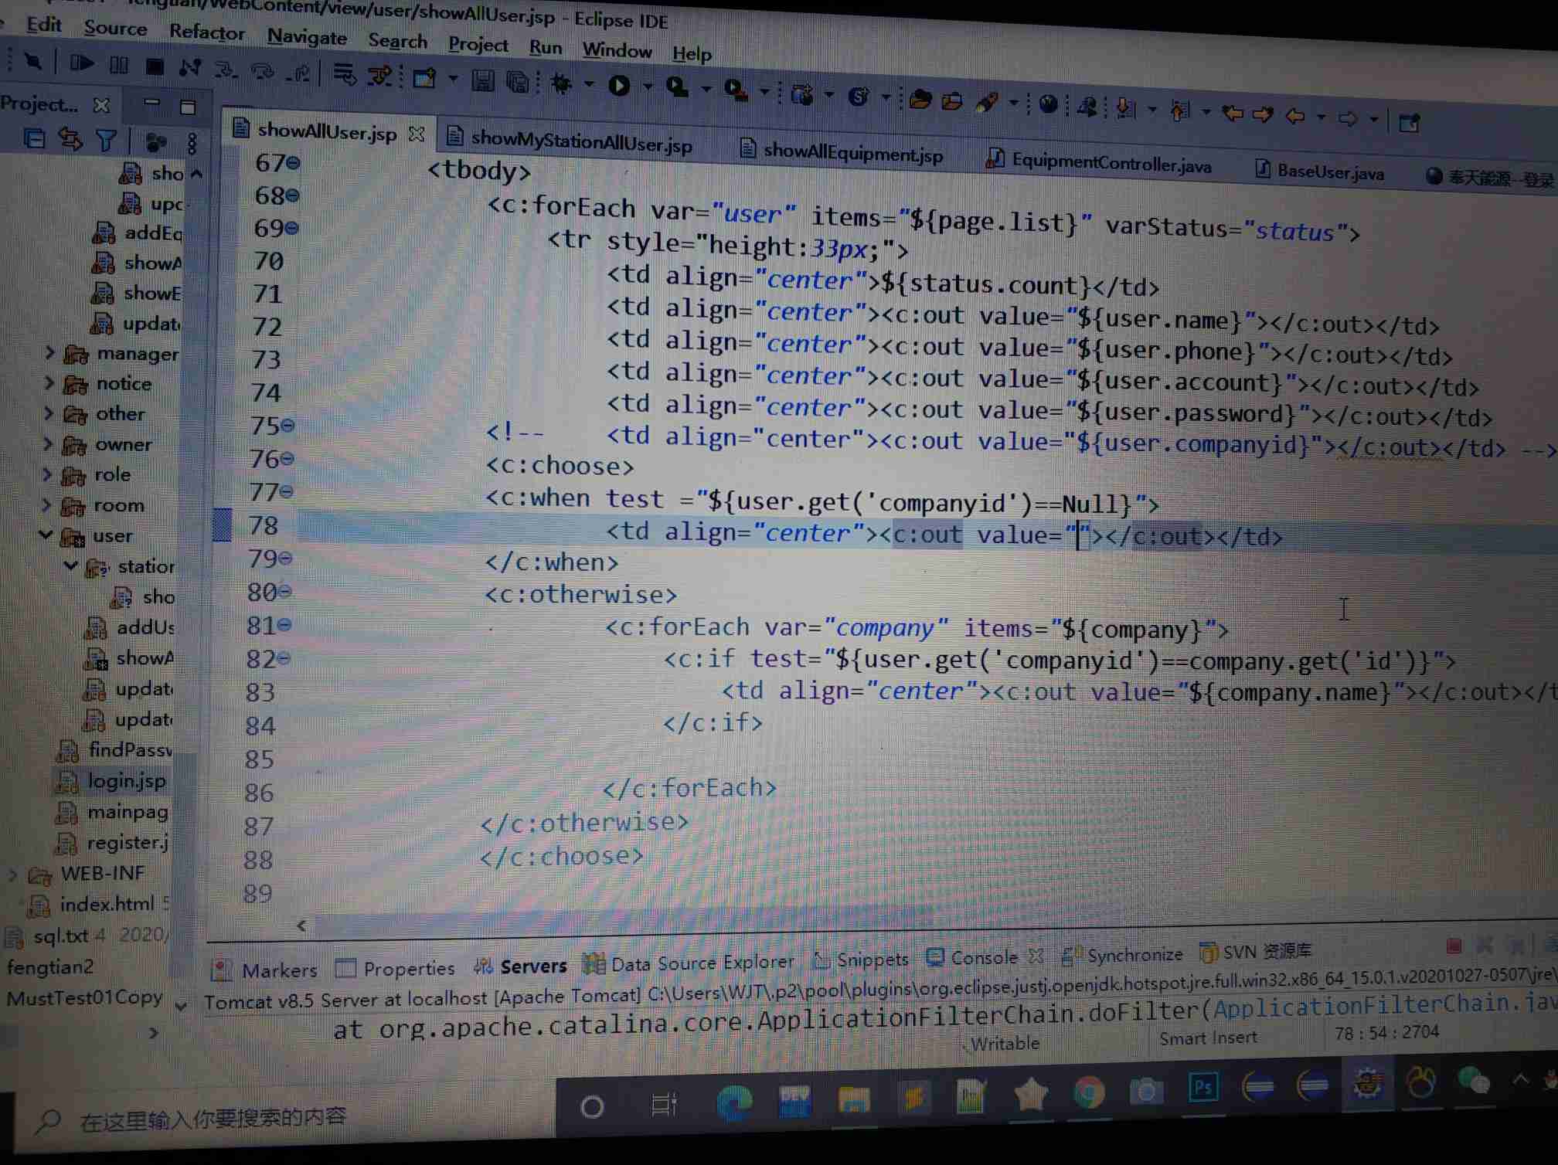Open the Navigate menu
Screen dimensions: 1558x1165
pyautogui.click(x=307, y=36)
